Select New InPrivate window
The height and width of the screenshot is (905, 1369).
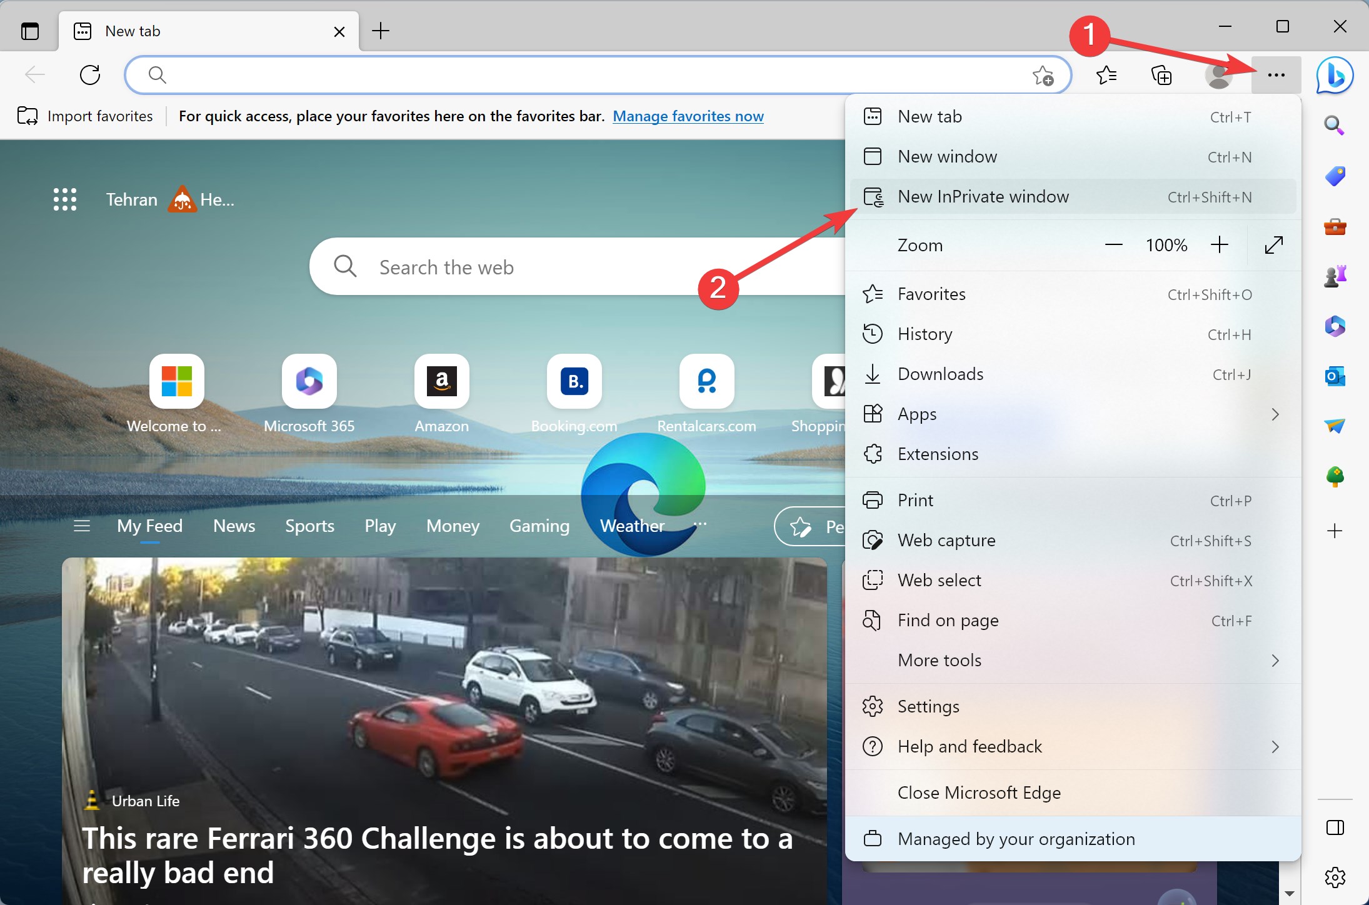(983, 196)
